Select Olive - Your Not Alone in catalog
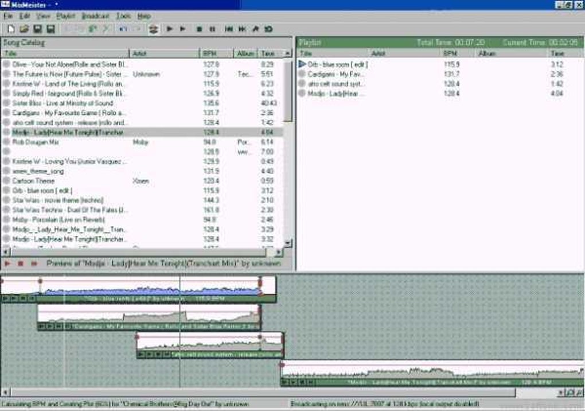This screenshot has width=585, height=411. pyautogui.click(x=142, y=64)
